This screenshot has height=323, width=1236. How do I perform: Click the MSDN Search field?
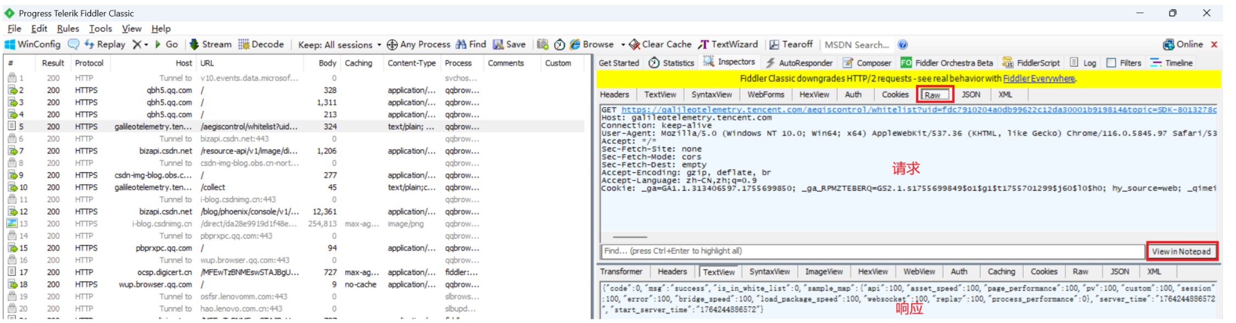tap(857, 45)
